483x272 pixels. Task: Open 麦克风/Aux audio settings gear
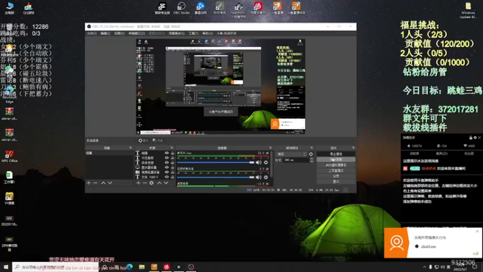(266, 163)
